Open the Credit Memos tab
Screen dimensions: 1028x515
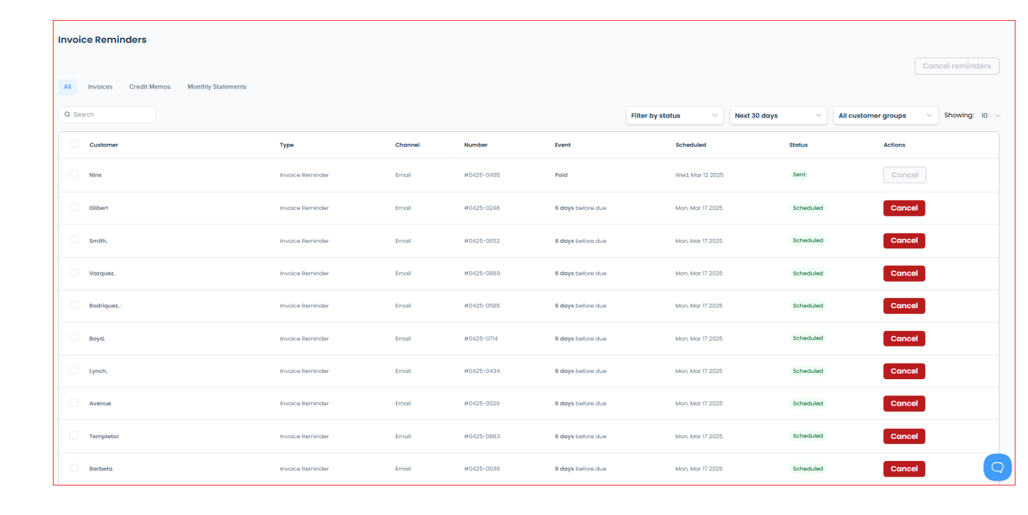tap(150, 87)
